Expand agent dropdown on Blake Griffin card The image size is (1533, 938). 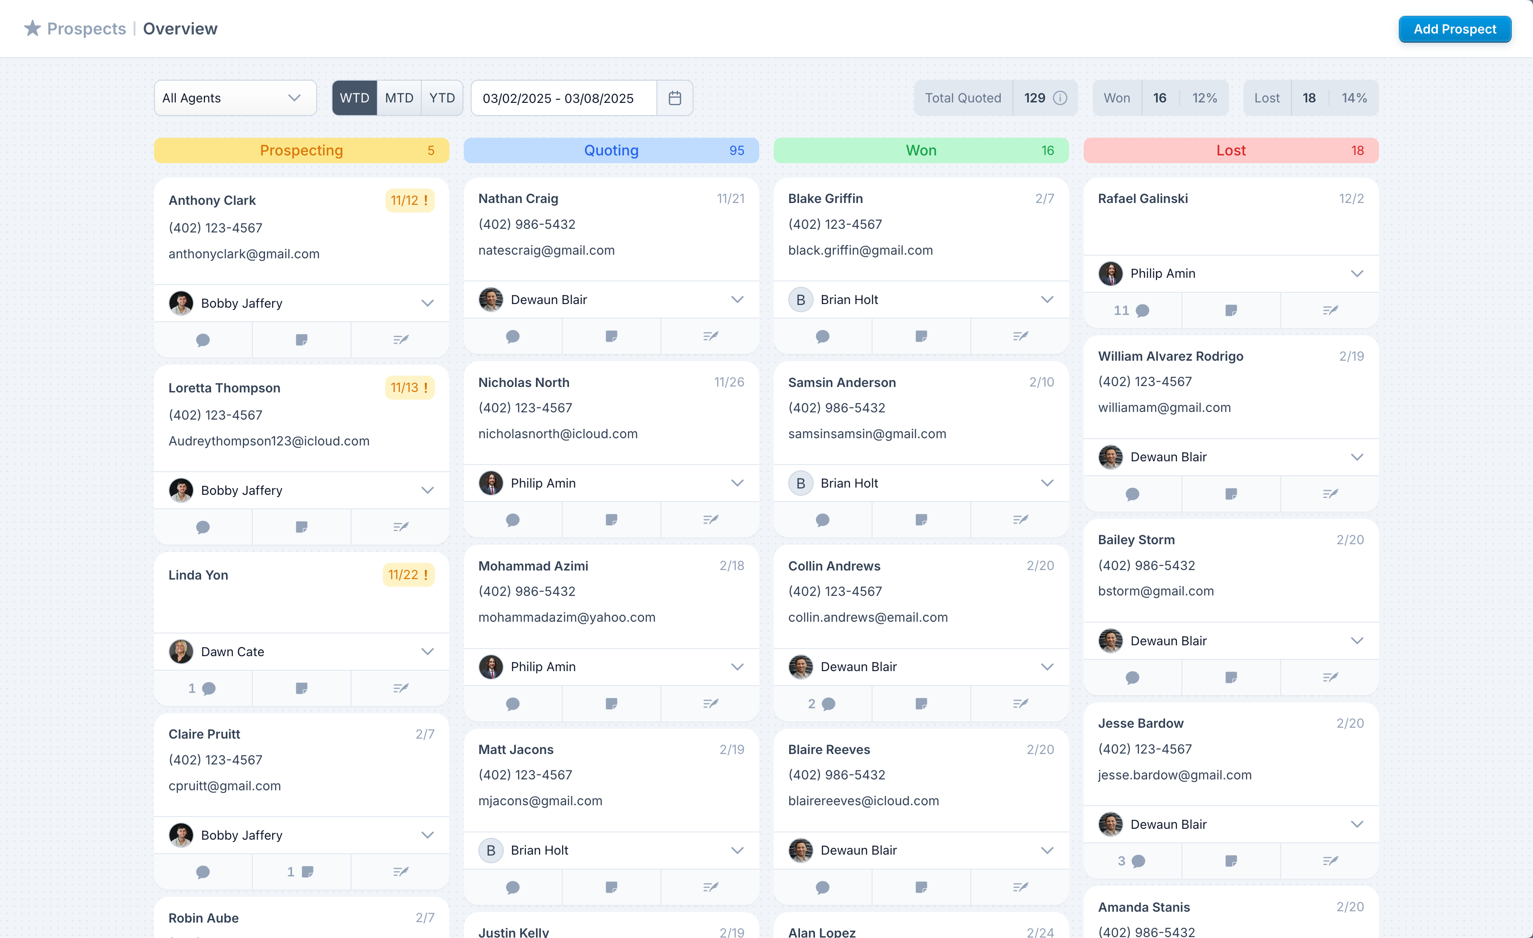tap(1046, 300)
